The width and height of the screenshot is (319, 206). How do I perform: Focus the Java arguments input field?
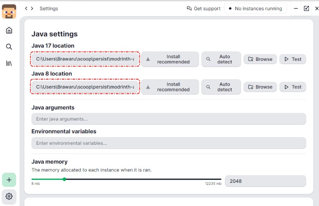click(x=168, y=119)
